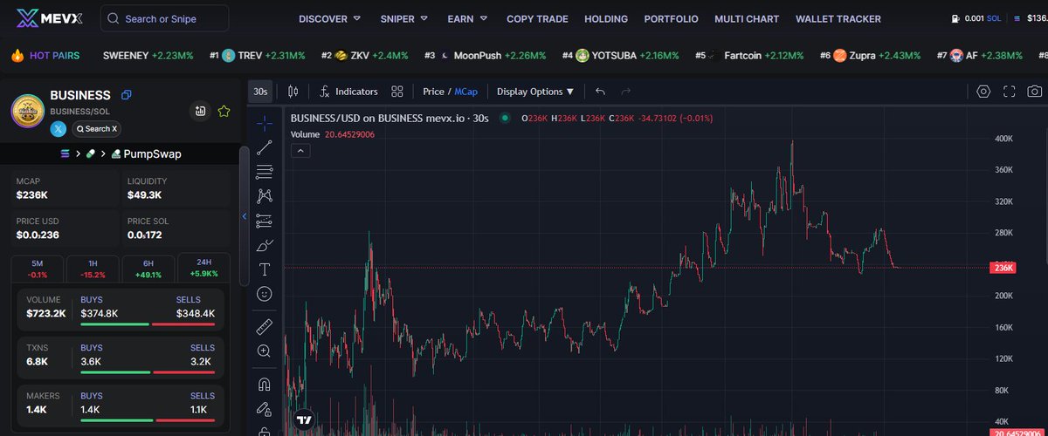Select the trend line drawing tool
The image size is (1048, 436).
click(x=265, y=147)
